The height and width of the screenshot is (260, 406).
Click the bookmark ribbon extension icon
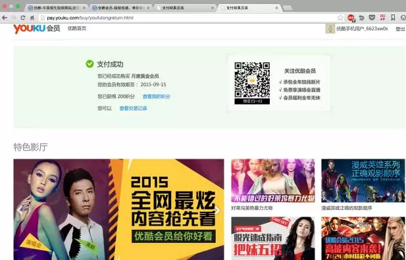coord(393,18)
